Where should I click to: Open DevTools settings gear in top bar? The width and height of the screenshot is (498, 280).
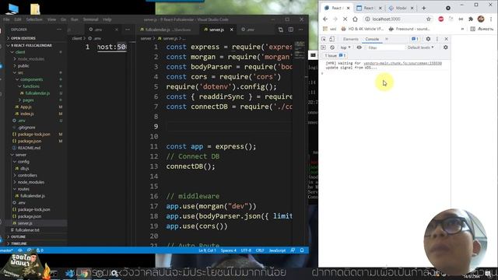(428, 39)
